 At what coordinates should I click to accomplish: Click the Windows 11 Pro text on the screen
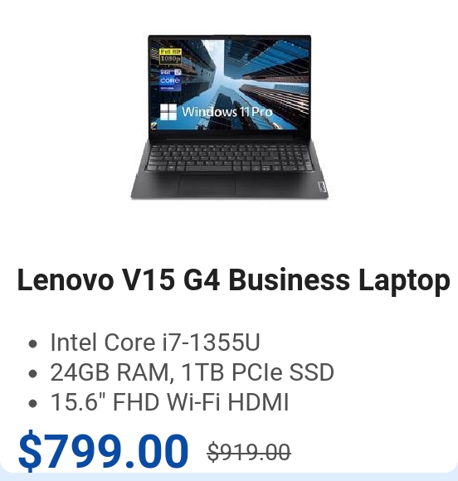(x=227, y=112)
